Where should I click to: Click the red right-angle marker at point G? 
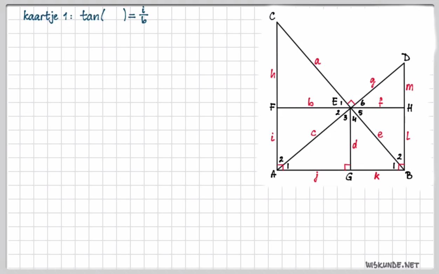(347, 167)
